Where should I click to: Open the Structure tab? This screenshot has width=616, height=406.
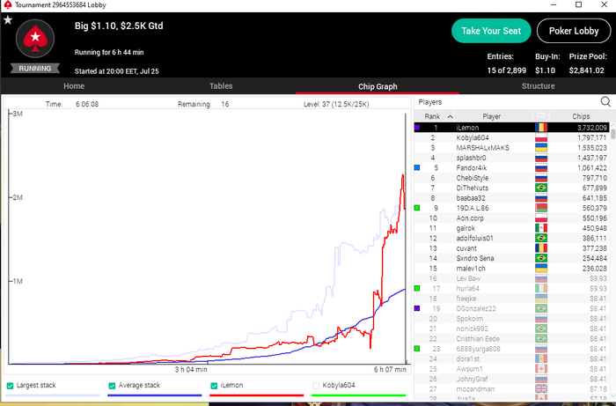click(538, 86)
